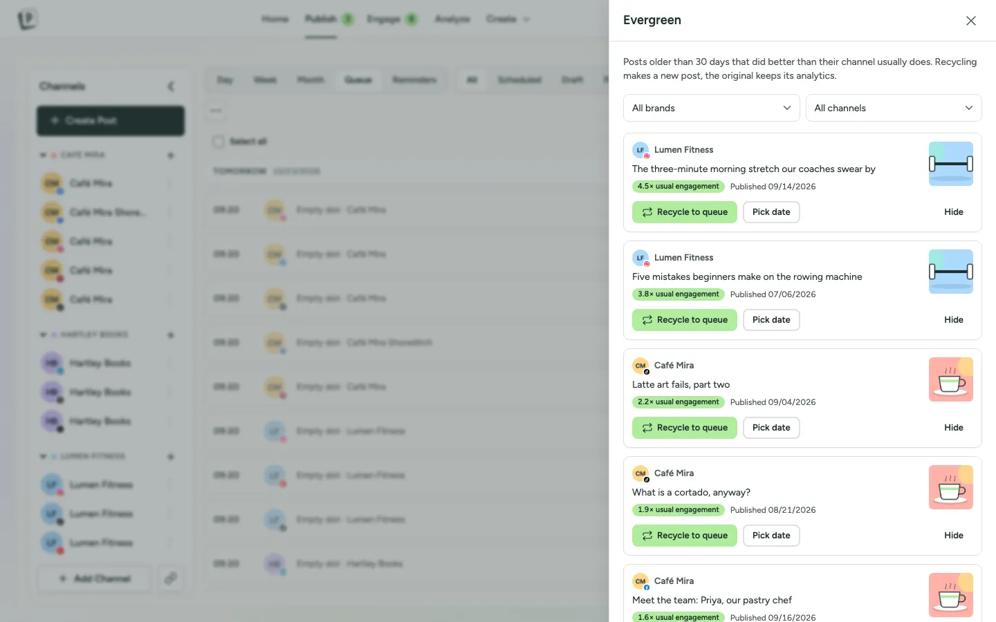Click the Add Channel button
This screenshot has width=996, height=622.
tap(95, 578)
